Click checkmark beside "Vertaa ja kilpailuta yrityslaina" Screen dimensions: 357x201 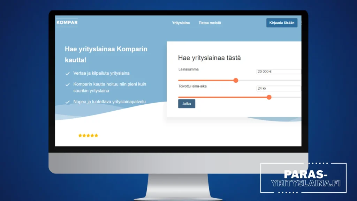point(67,74)
